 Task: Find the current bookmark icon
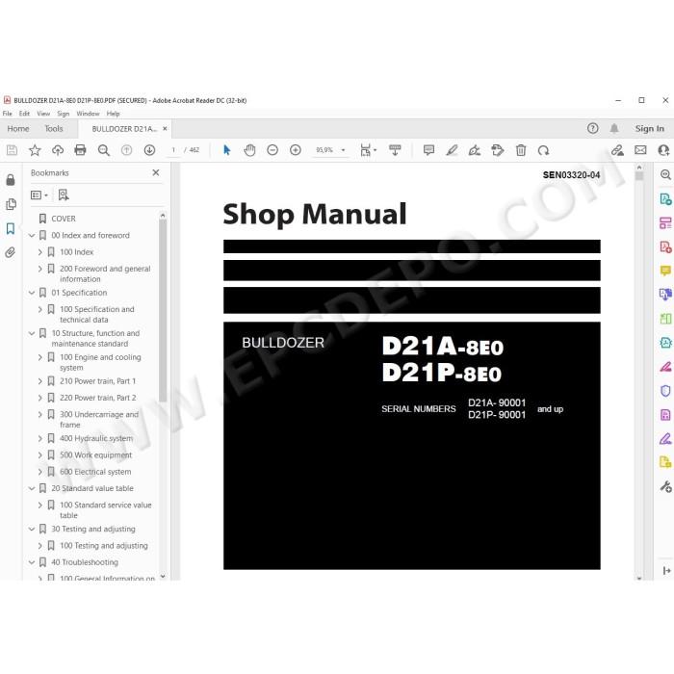[64, 195]
